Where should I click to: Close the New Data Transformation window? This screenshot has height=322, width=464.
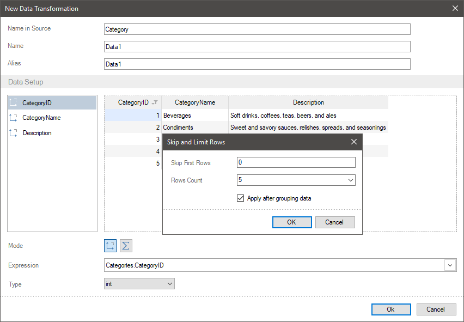tap(455, 8)
